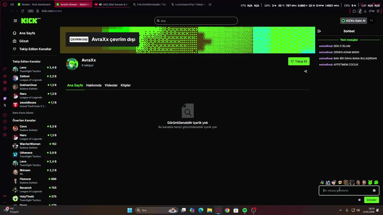Open the Kick hamburger menu

15,21
